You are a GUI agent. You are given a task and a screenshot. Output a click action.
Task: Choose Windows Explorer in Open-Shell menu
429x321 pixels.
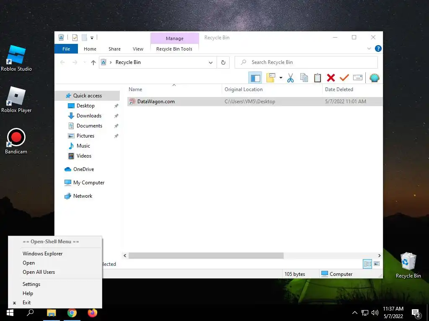[55, 254]
